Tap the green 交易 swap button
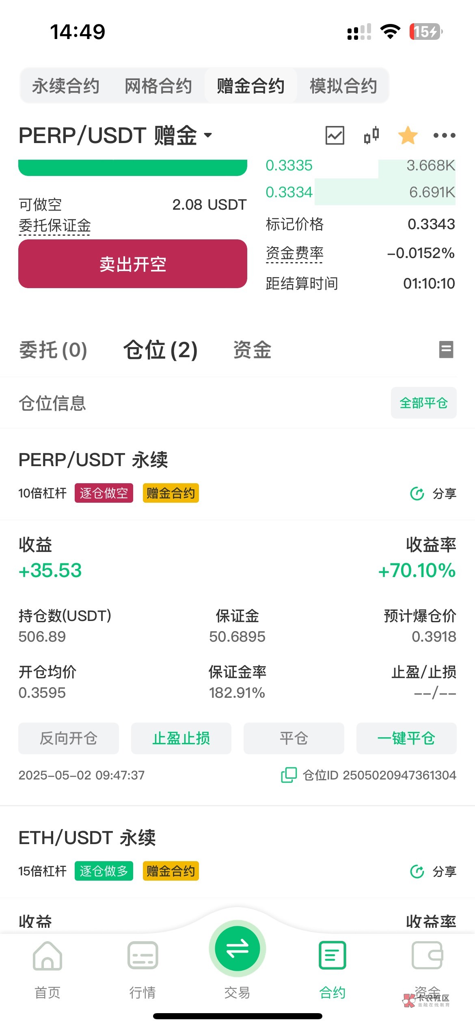This screenshot has width=475, height=1029. [237, 948]
